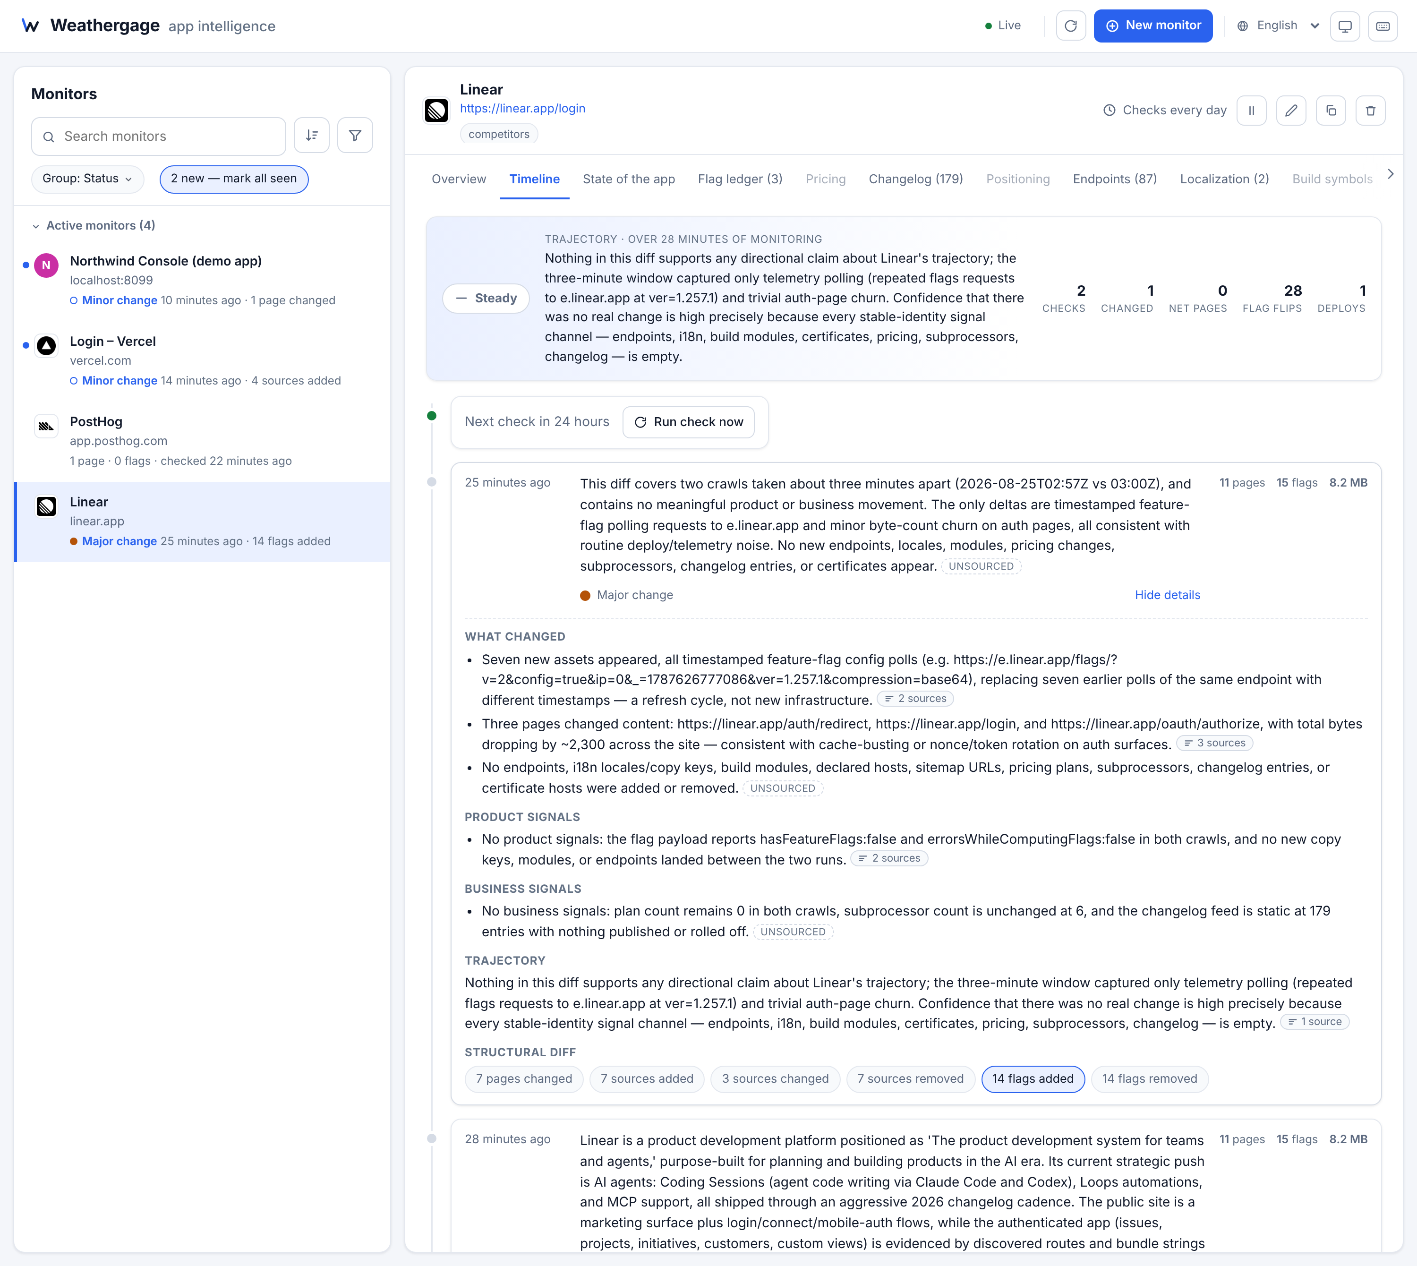Open the Changelog (179) tab
Screen dimensions: 1417x1266
pyautogui.click(x=915, y=179)
